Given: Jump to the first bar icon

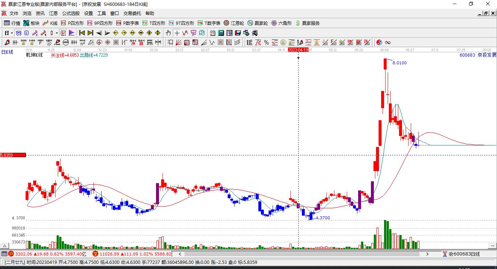Looking at the screenshot, I should tap(82, 33).
